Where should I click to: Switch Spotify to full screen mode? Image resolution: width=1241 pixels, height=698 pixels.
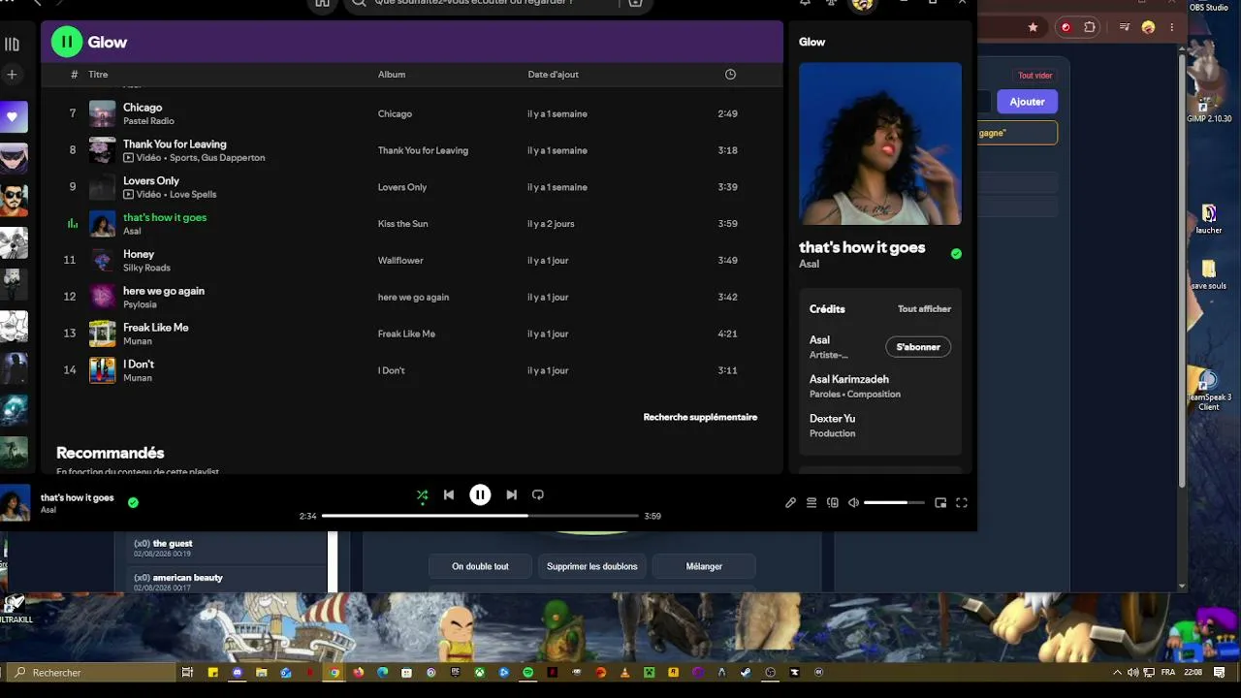962,502
